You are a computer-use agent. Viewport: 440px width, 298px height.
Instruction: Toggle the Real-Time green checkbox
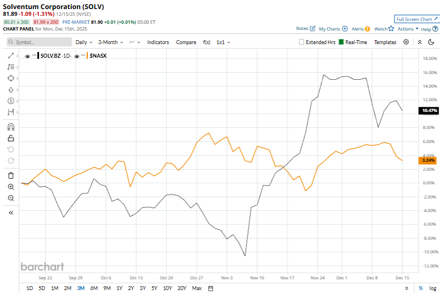tap(341, 42)
